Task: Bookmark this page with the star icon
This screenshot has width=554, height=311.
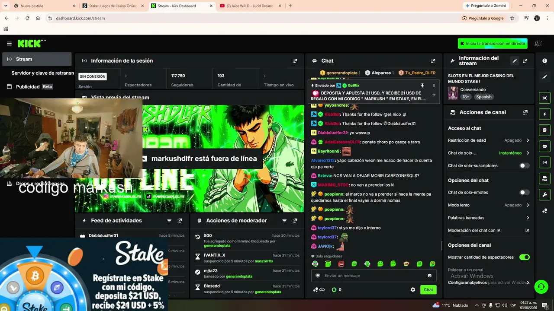Action: 512,18
